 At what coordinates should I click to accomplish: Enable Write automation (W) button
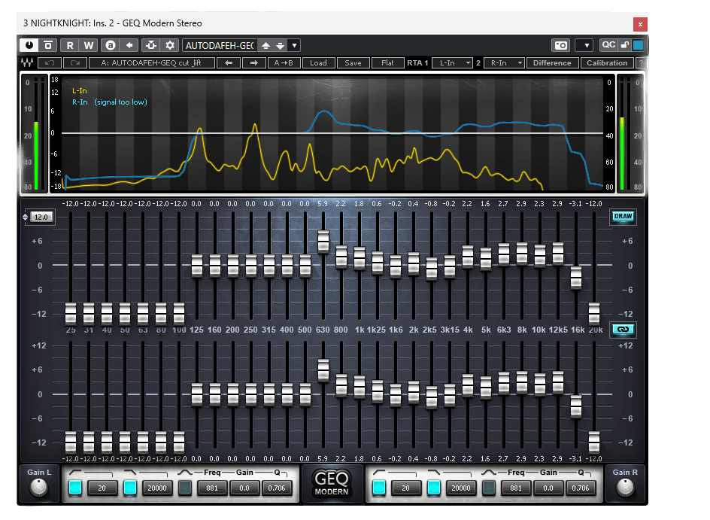click(x=88, y=45)
